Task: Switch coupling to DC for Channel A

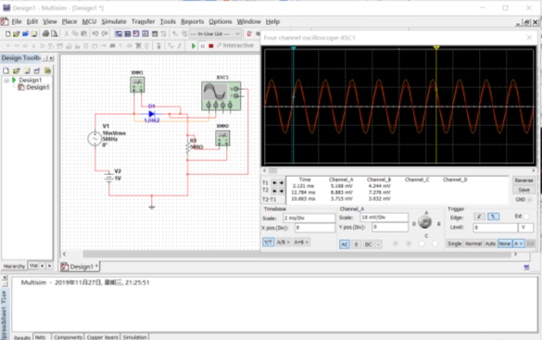Action: [368, 245]
